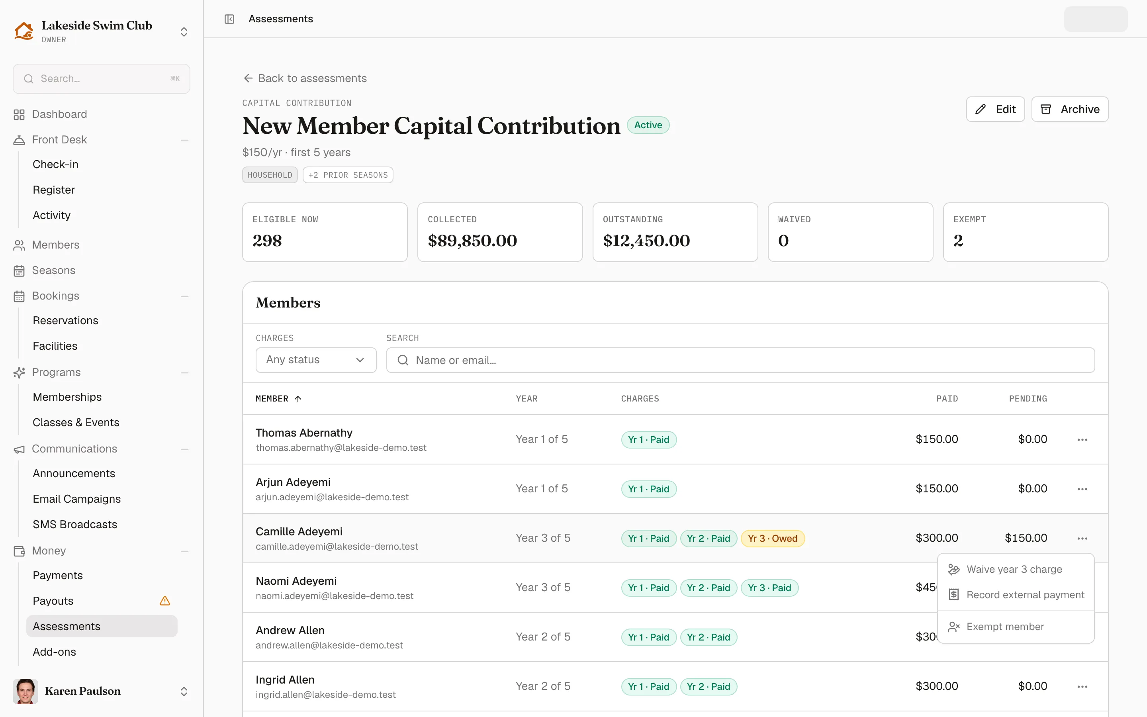This screenshot has width=1147, height=717.
Task: Click the +2 Prior Seasons tag
Action: [348, 175]
